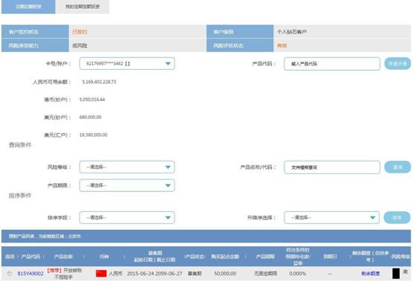Click the button beside the 产品代码 field
Image resolution: width=413 pixels, height=282 pixels.
(x=397, y=63)
